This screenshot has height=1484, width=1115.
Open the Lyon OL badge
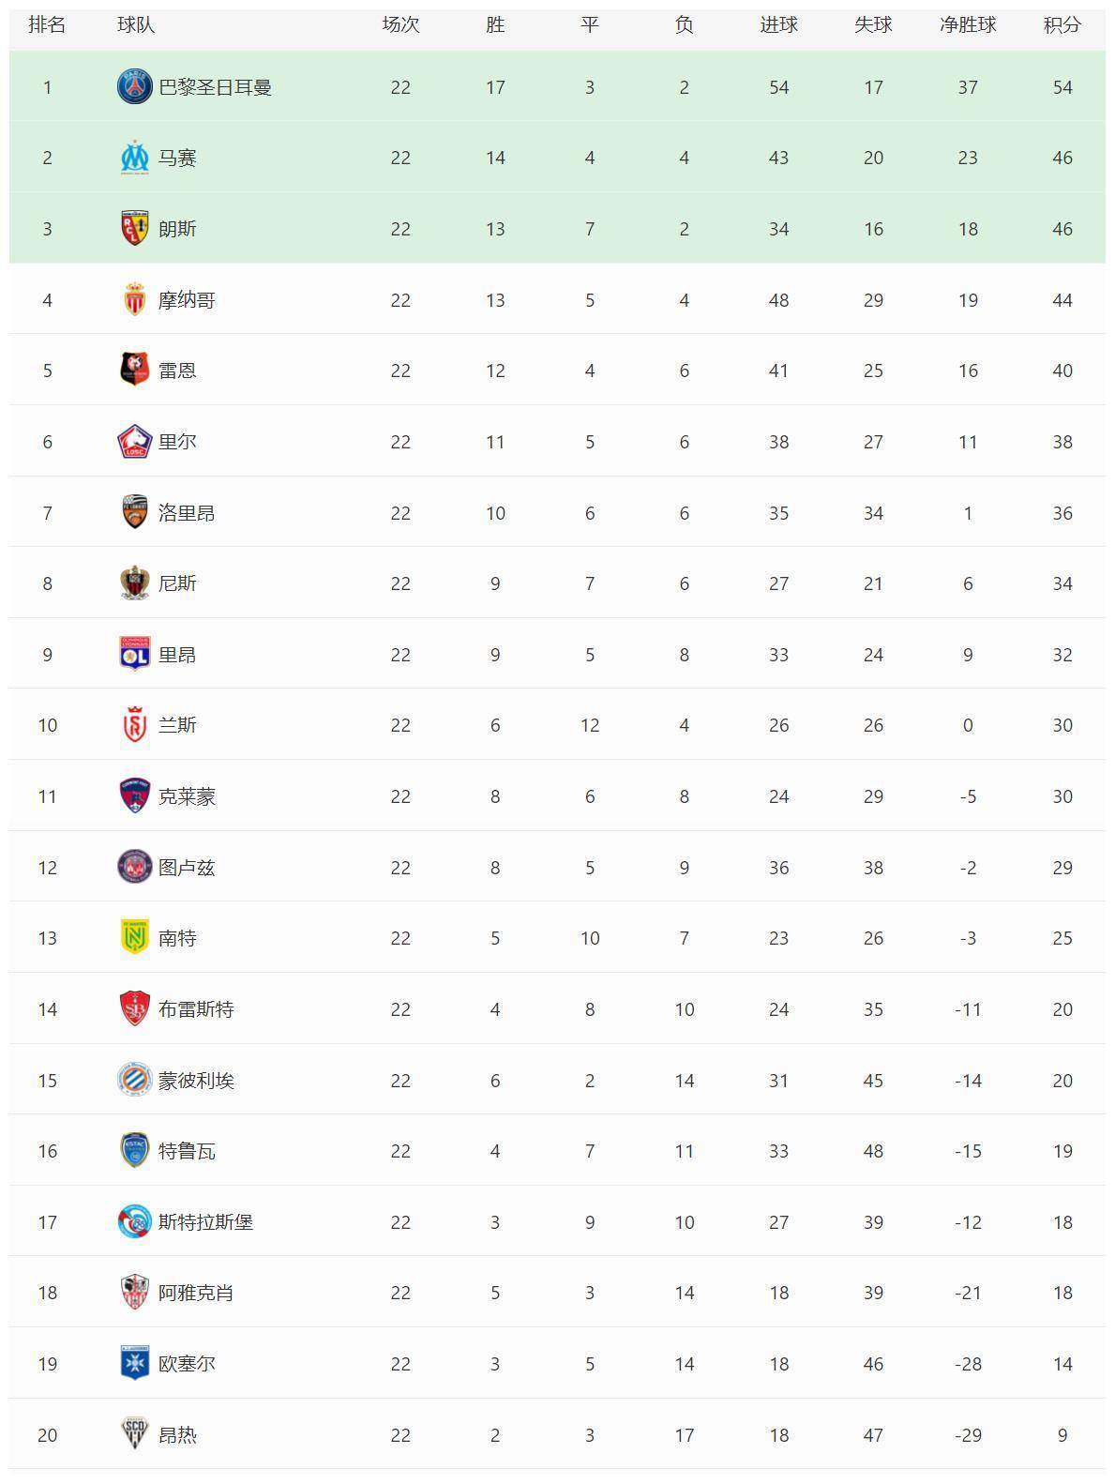[x=135, y=655]
